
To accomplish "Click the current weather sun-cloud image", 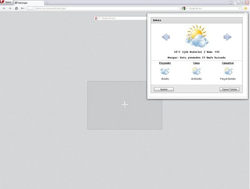I will (x=197, y=36).
